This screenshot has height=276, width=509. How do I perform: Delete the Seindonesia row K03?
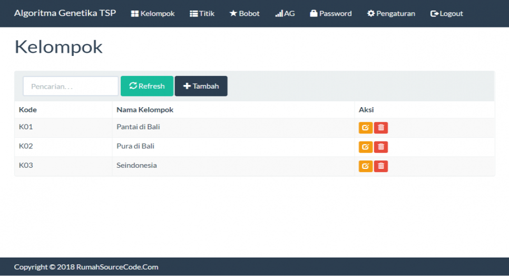381,166
